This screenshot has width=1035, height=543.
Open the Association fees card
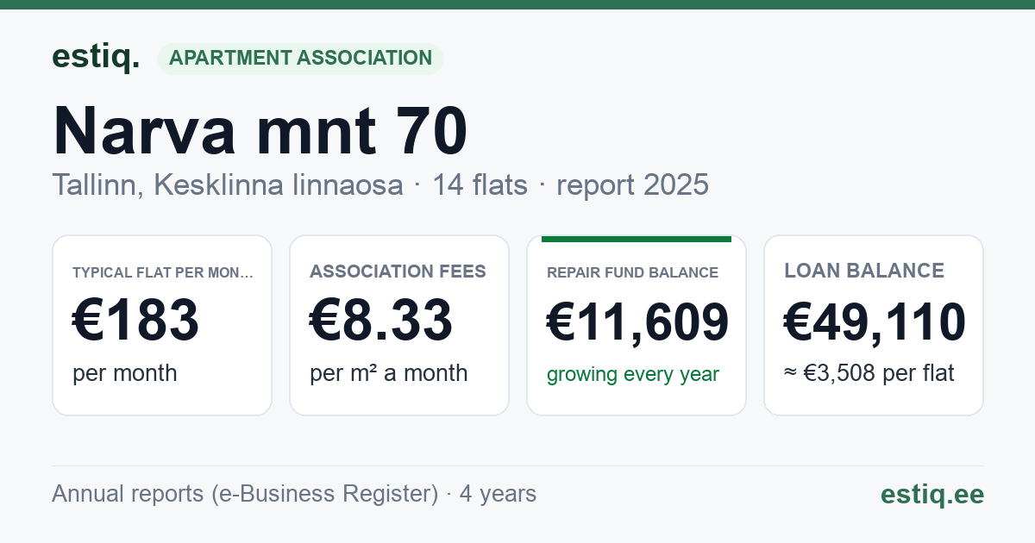coord(399,325)
